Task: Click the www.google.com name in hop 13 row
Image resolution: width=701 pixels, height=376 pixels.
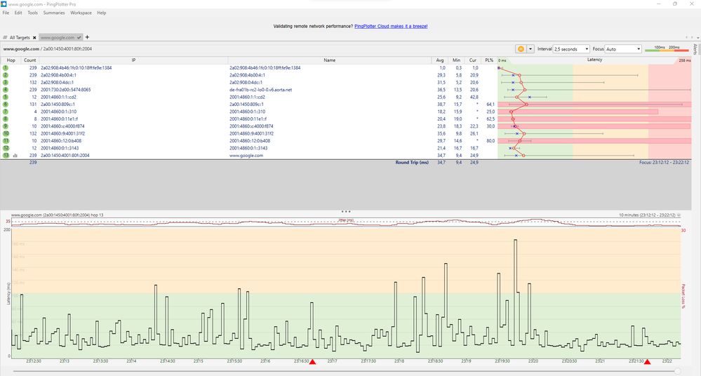Action: [246, 156]
